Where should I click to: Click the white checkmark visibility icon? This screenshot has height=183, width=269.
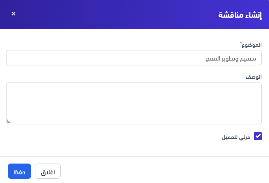pyautogui.click(x=258, y=136)
